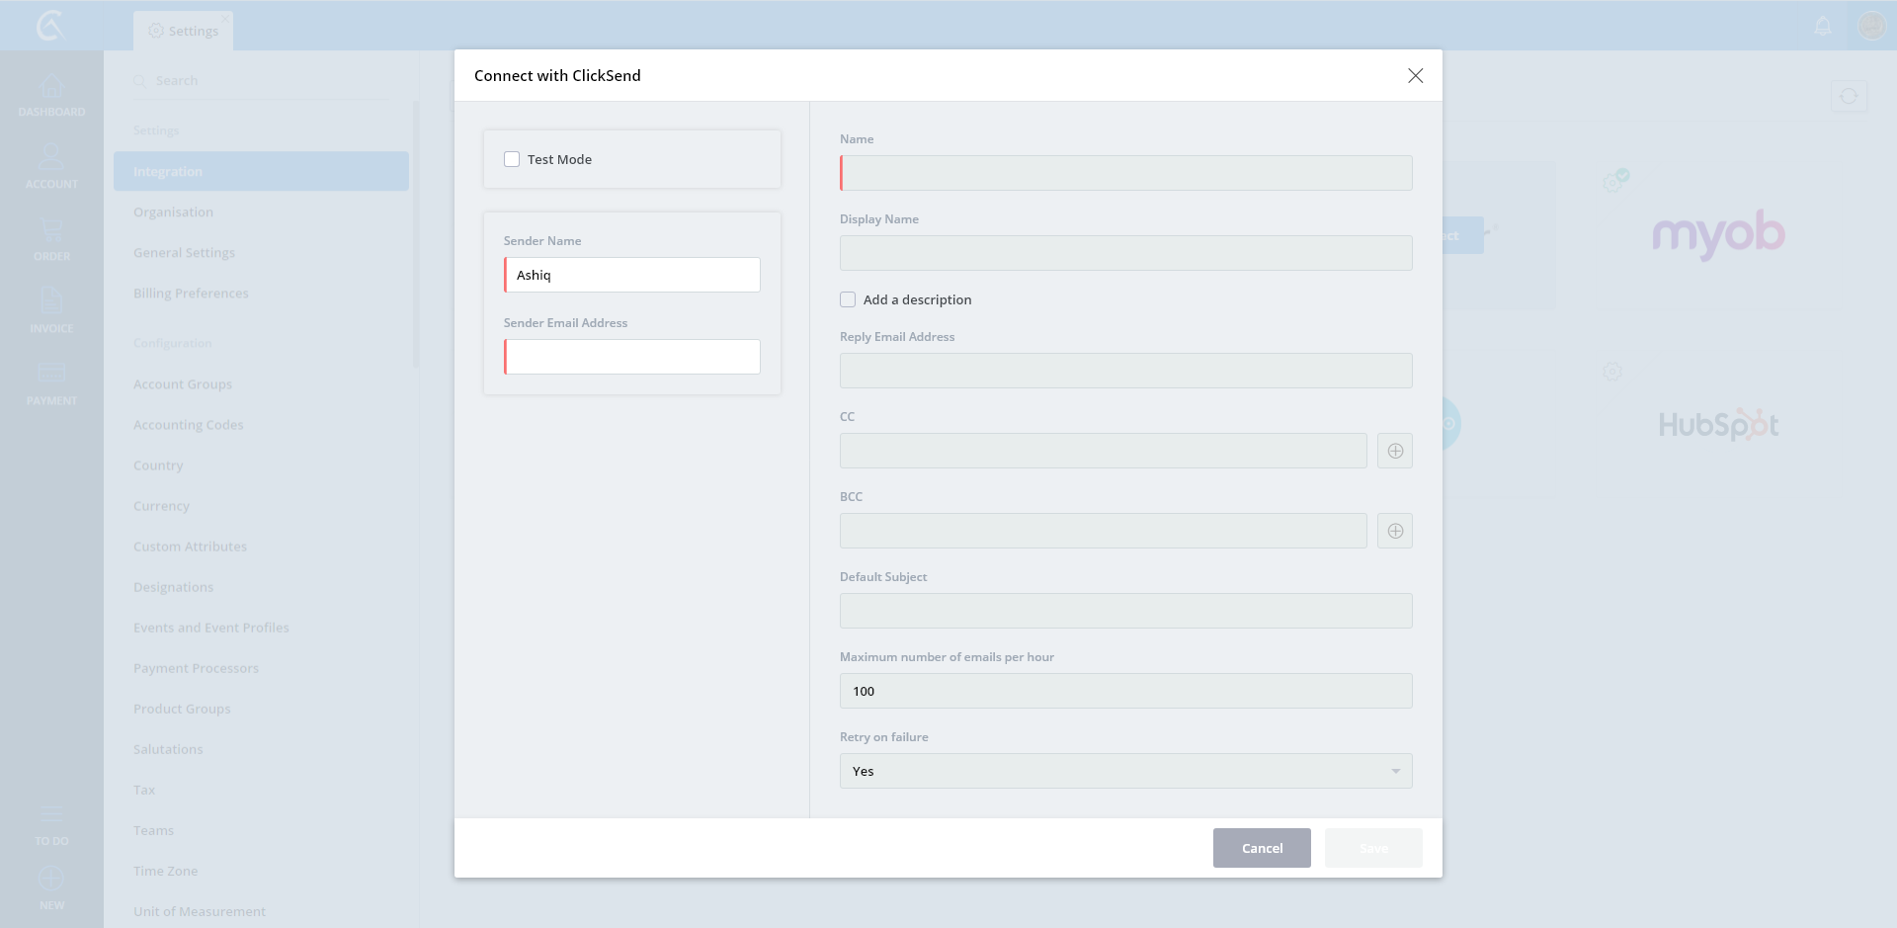Select the Integration settings menu item
The height and width of the screenshot is (928, 1897).
click(261, 171)
